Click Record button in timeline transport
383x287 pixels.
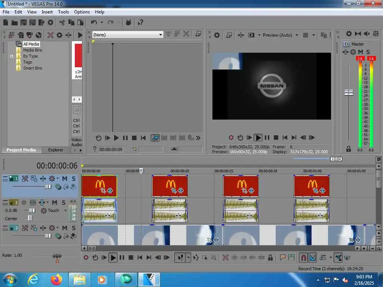pos(86,257)
